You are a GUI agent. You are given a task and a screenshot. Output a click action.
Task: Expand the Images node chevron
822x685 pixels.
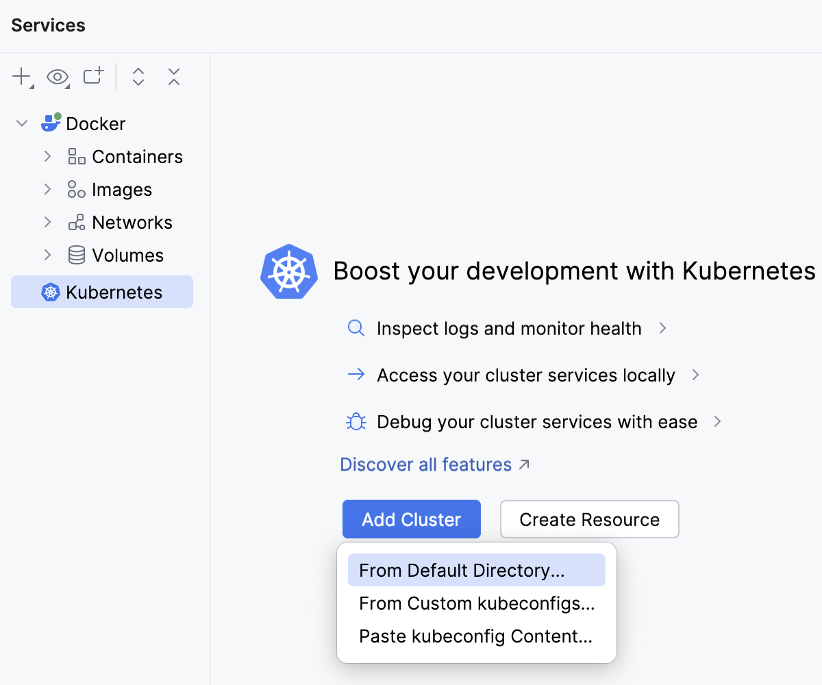[47, 189]
